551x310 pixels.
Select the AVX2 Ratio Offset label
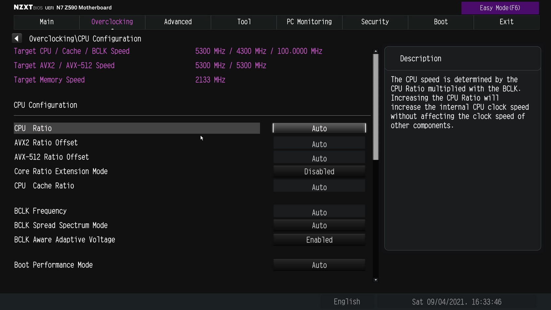[x=46, y=143]
